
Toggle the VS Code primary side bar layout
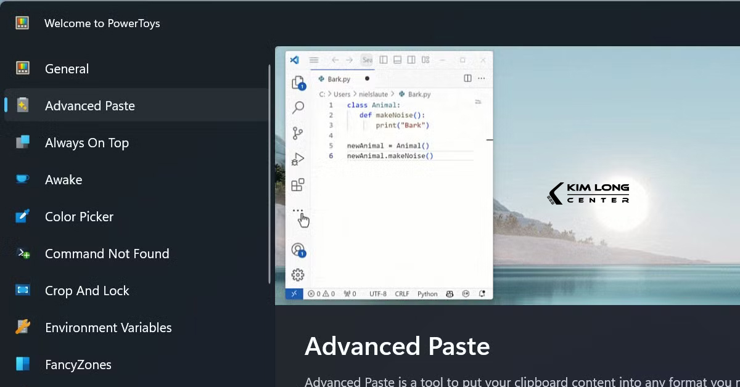click(384, 60)
